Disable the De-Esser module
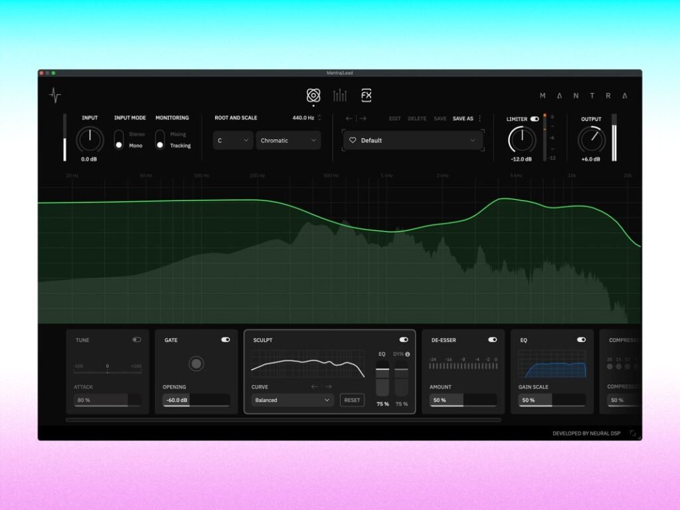Image resolution: width=680 pixels, height=510 pixels. pyautogui.click(x=493, y=339)
